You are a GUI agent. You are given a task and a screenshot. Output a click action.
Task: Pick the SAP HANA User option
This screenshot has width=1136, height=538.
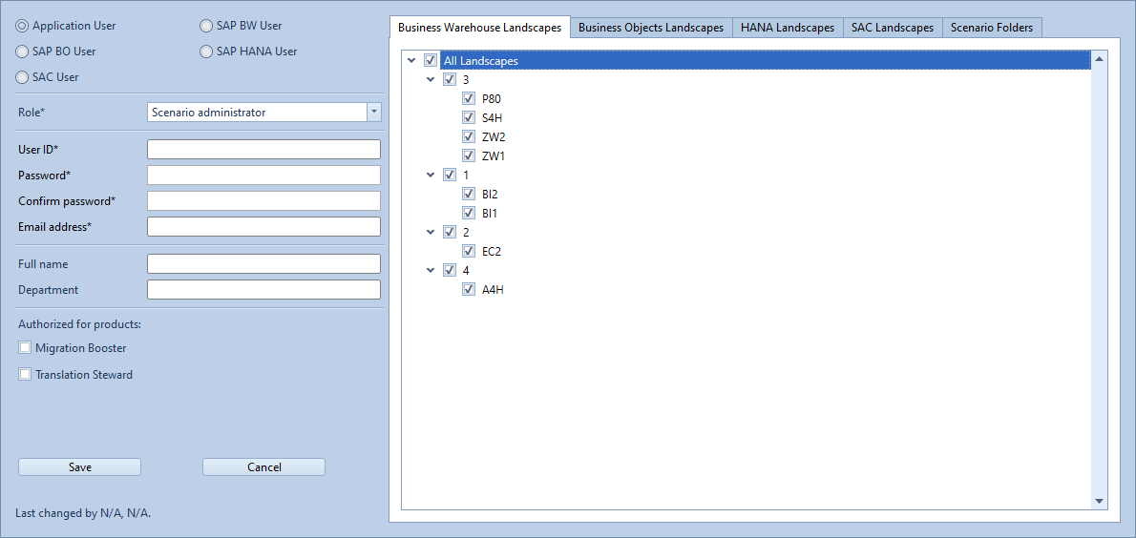coord(206,52)
